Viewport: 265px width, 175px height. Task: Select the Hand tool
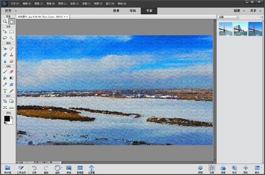click(x=11, y=22)
